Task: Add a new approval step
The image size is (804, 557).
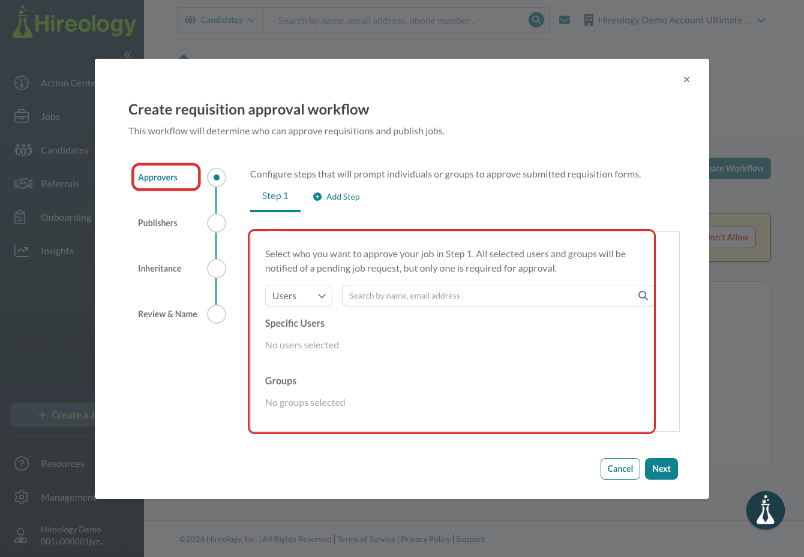Action: coord(337,197)
